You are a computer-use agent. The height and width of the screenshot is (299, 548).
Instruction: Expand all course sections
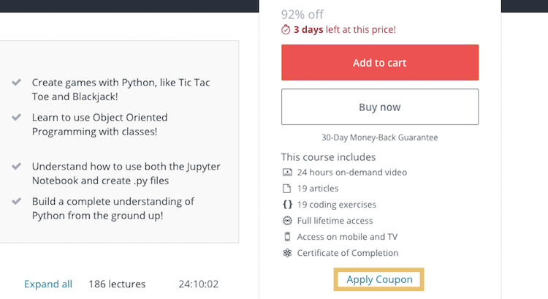[x=48, y=284]
